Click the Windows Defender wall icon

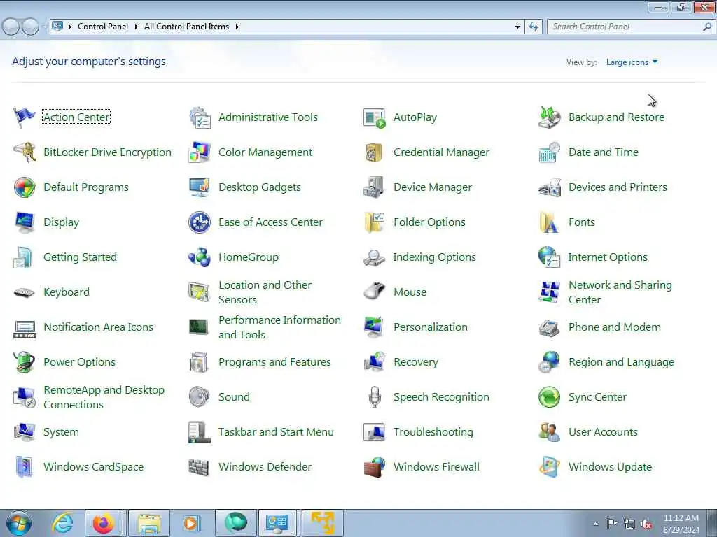tap(200, 466)
